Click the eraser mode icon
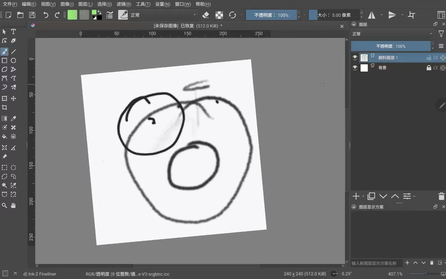Image resolution: width=446 pixels, height=279 pixels. [x=205, y=15]
